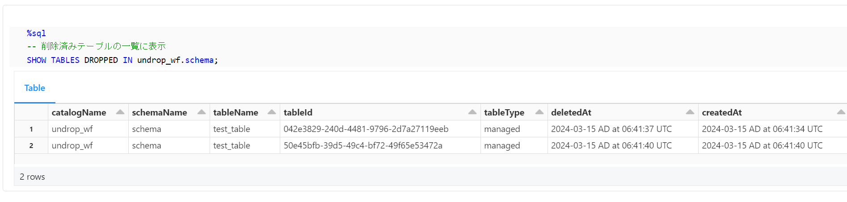Sort by tableId column arrow
The height and width of the screenshot is (202, 847).
pos(472,112)
